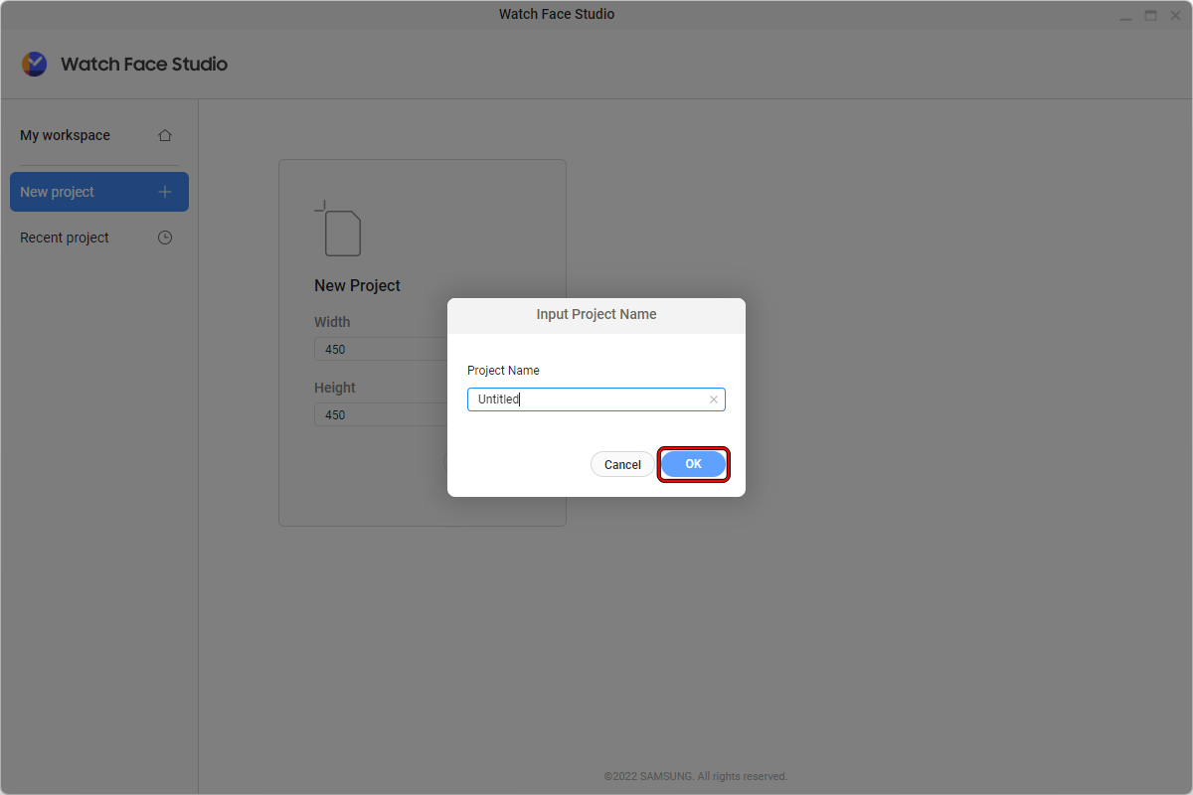The height and width of the screenshot is (795, 1193).
Task: Click the Watch Face Studio logo icon
Action: tap(34, 64)
